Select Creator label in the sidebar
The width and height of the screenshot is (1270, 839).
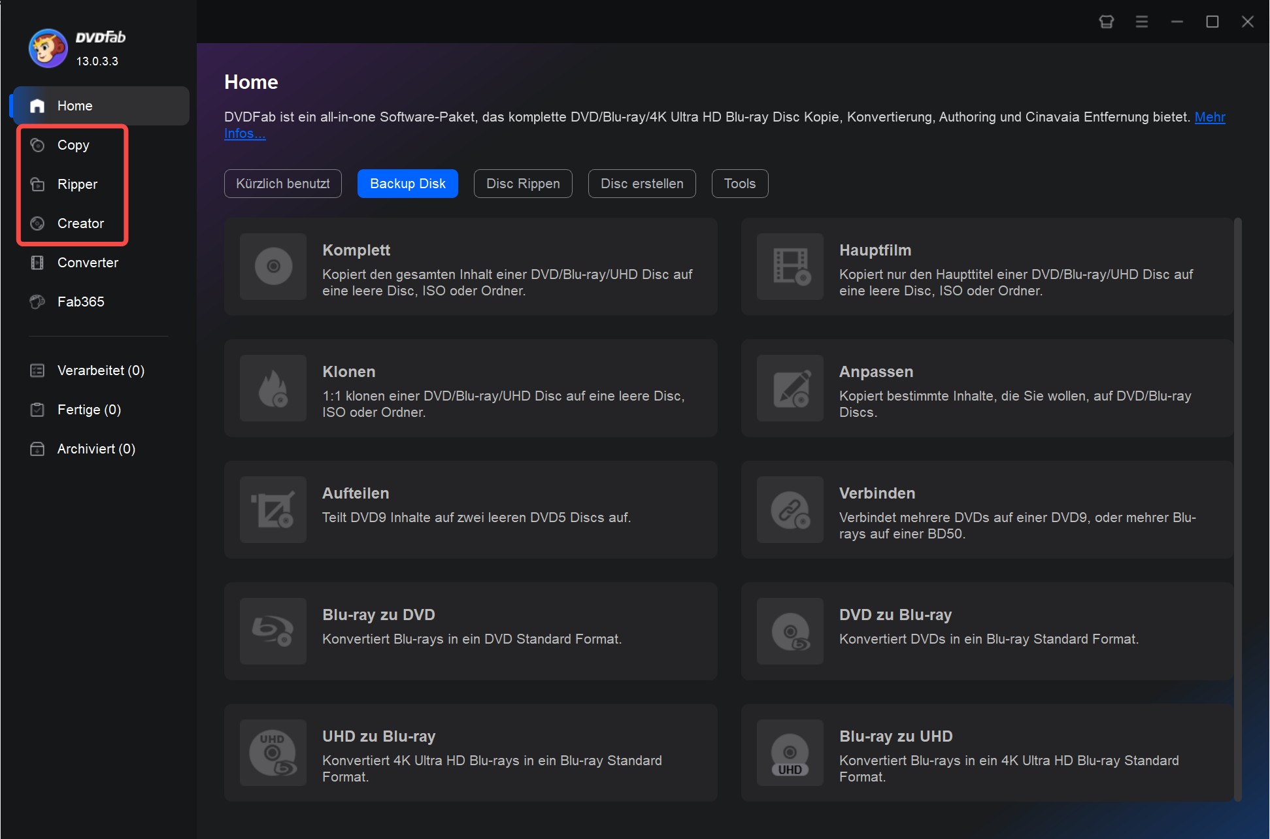click(80, 223)
